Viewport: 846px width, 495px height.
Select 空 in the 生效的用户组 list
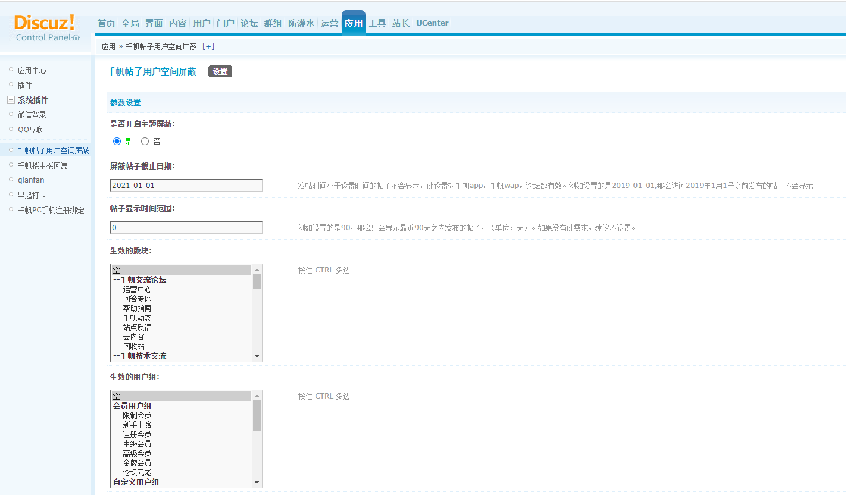[182, 396]
